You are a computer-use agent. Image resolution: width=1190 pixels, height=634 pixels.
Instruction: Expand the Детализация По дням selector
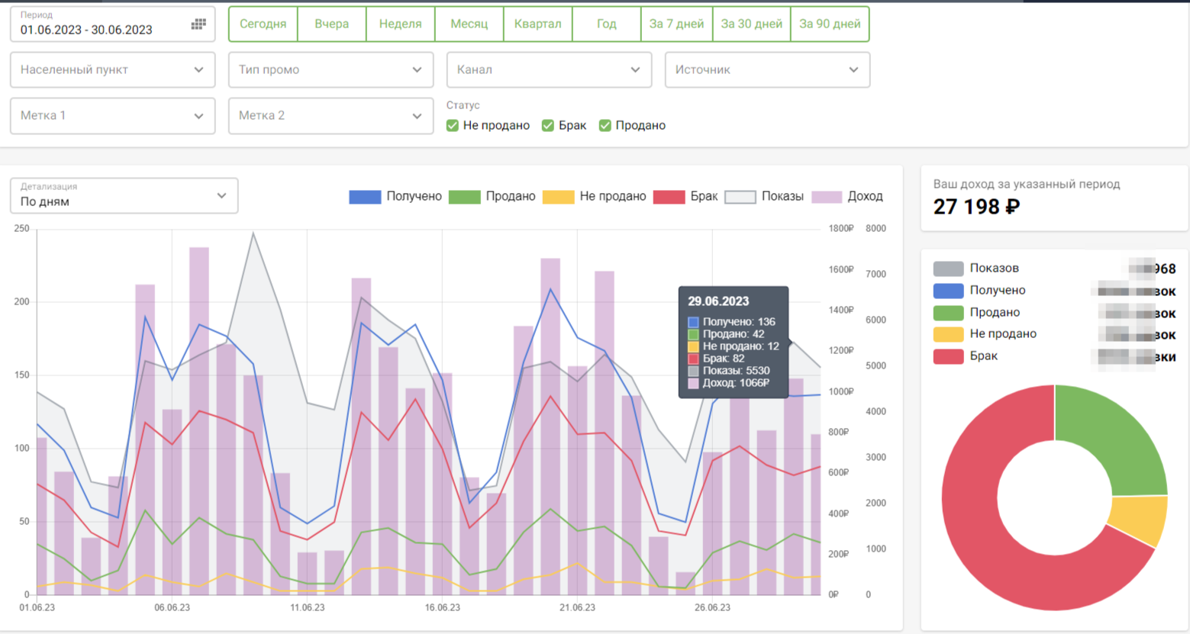[x=124, y=196]
